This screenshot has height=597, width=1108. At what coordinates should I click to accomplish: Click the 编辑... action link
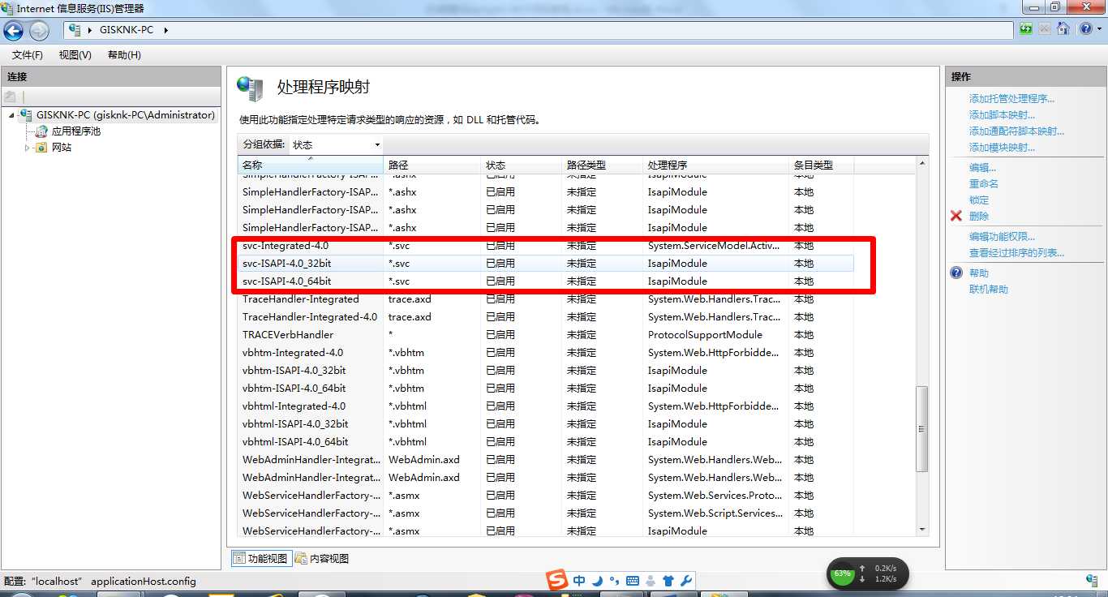(982, 168)
